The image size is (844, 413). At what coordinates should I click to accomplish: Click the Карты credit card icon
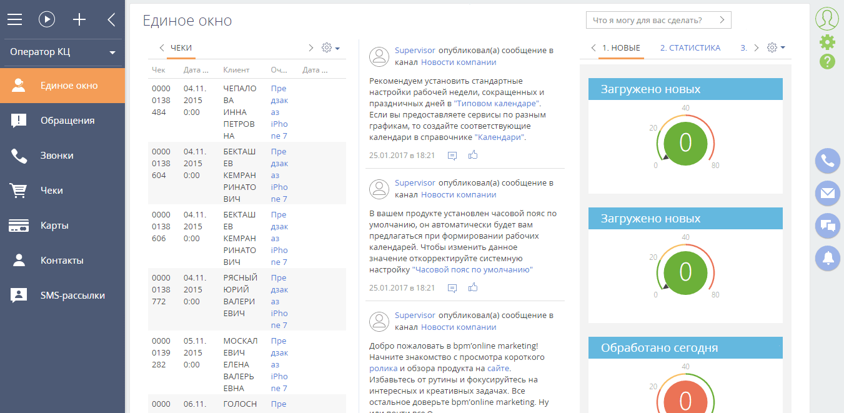click(x=19, y=226)
